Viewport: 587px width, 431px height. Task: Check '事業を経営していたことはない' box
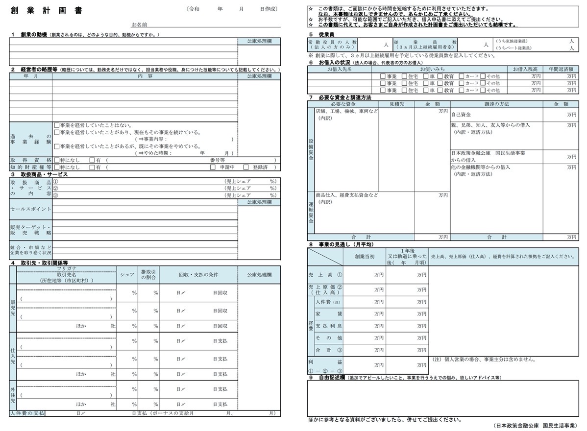[56, 125]
